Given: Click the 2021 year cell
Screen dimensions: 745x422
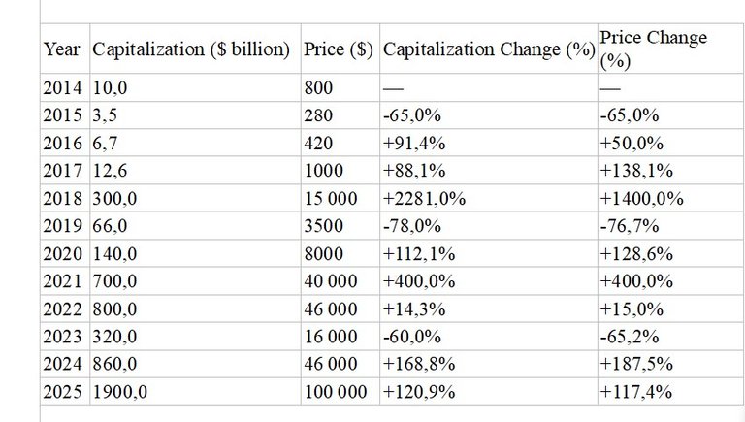Looking at the screenshot, I should [x=65, y=281].
